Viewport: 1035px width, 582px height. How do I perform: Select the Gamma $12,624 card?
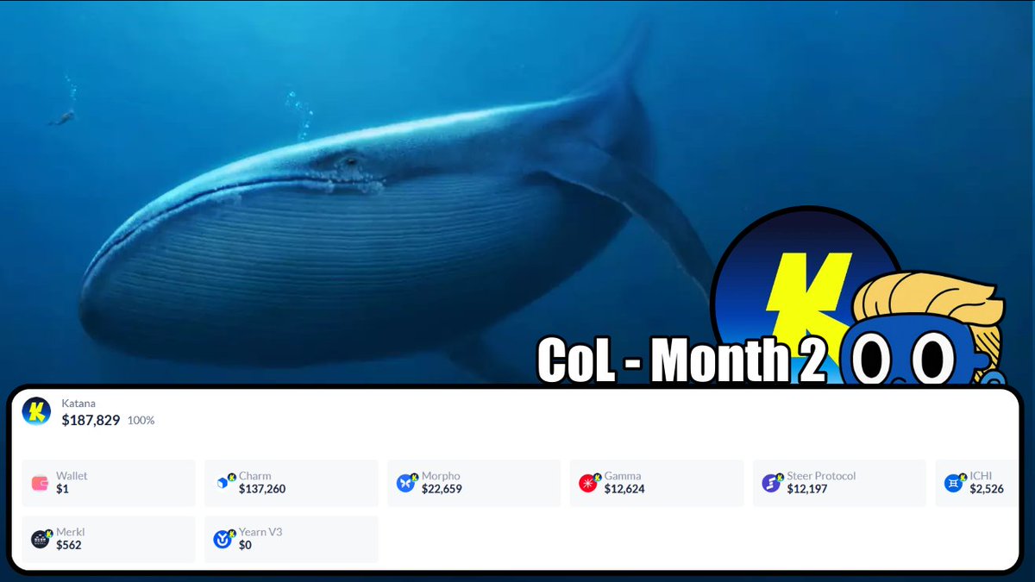pos(657,483)
